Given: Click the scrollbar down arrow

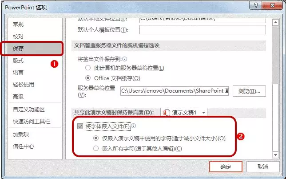Looking at the screenshot, I should pos(275,155).
